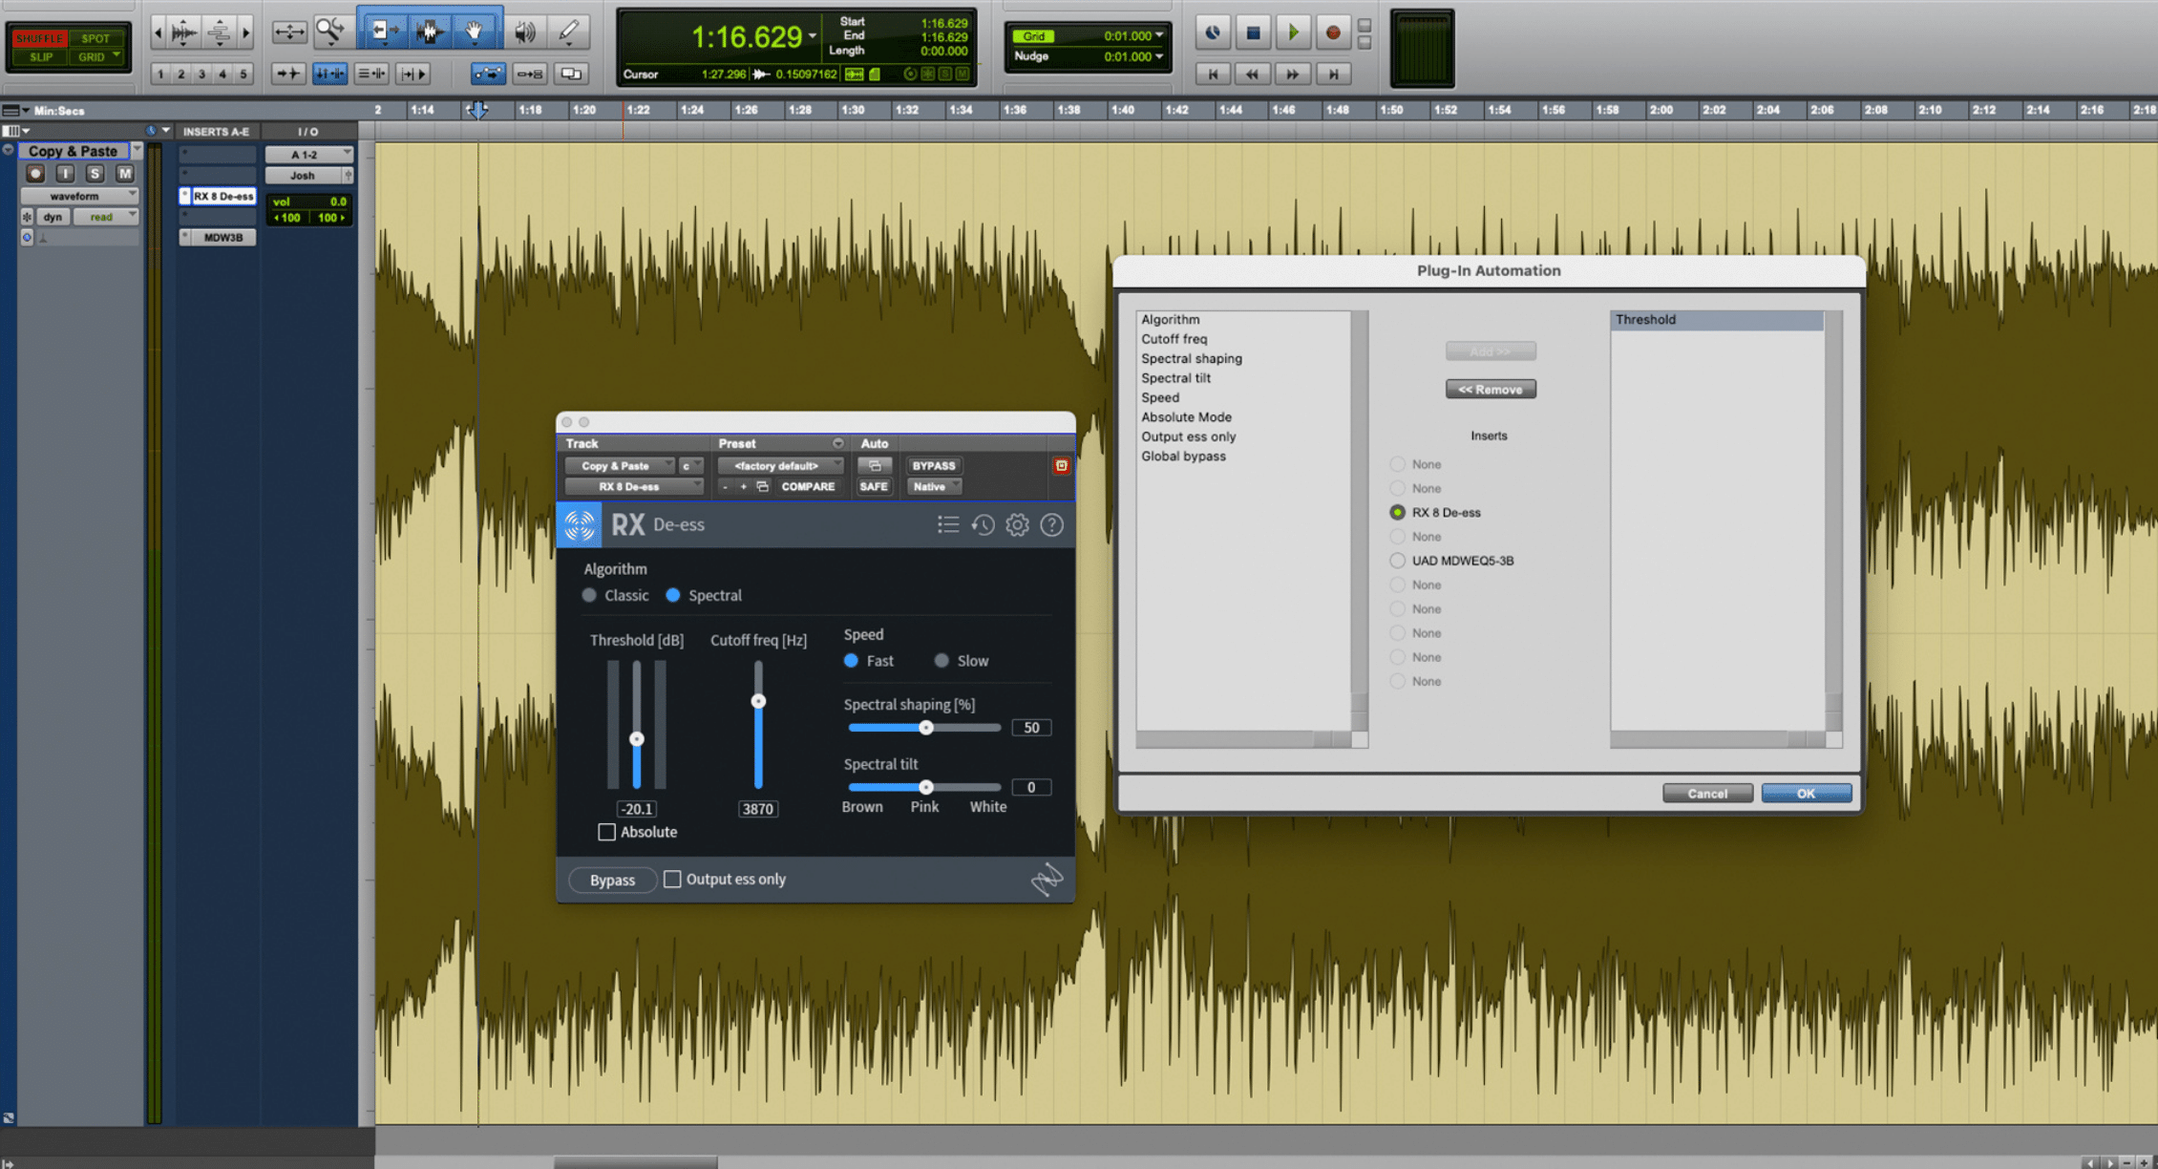The width and height of the screenshot is (2158, 1169).
Task: Click the Fast Forward transport button
Action: point(1293,74)
